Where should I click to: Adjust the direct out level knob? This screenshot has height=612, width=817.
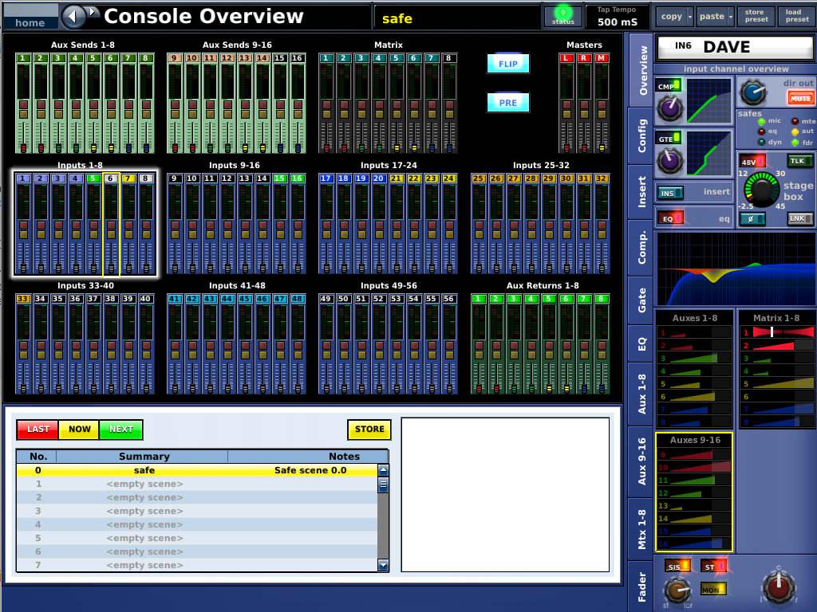753,92
